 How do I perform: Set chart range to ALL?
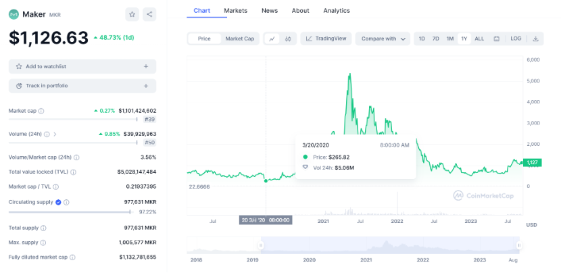coord(479,39)
